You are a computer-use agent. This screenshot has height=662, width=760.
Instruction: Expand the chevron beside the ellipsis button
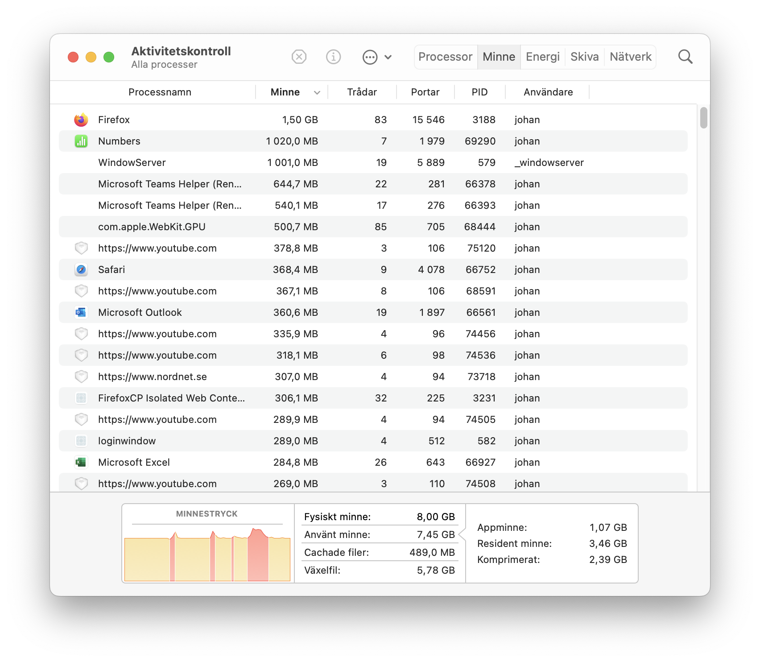pos(388,57)
